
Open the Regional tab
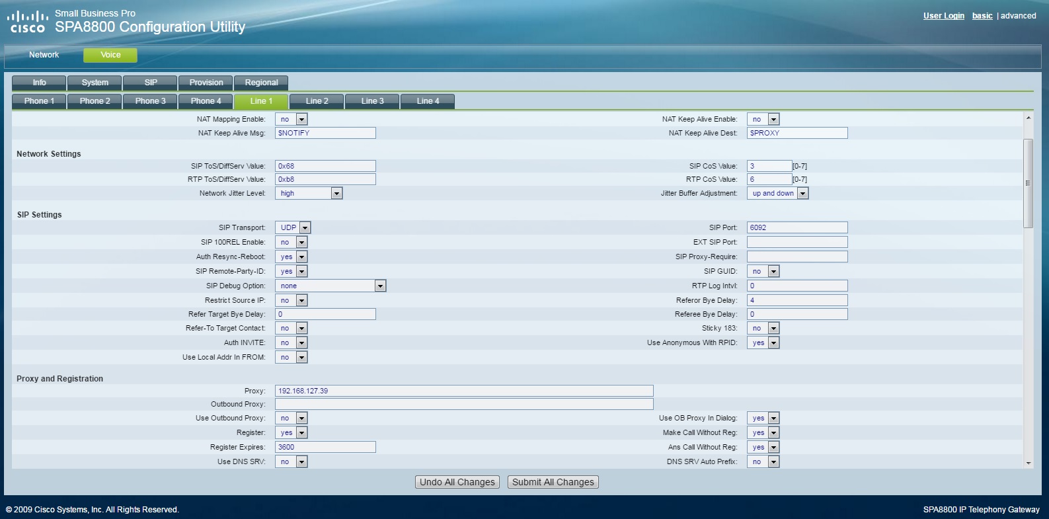pyautogui.click(x=261, y=83)
